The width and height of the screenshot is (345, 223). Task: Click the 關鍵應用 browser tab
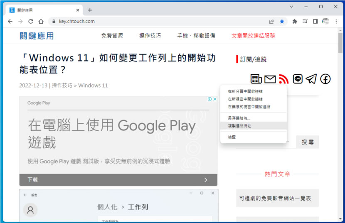[x=44, y=10]
